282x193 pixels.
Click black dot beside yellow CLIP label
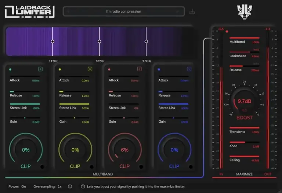coord(91,167)
